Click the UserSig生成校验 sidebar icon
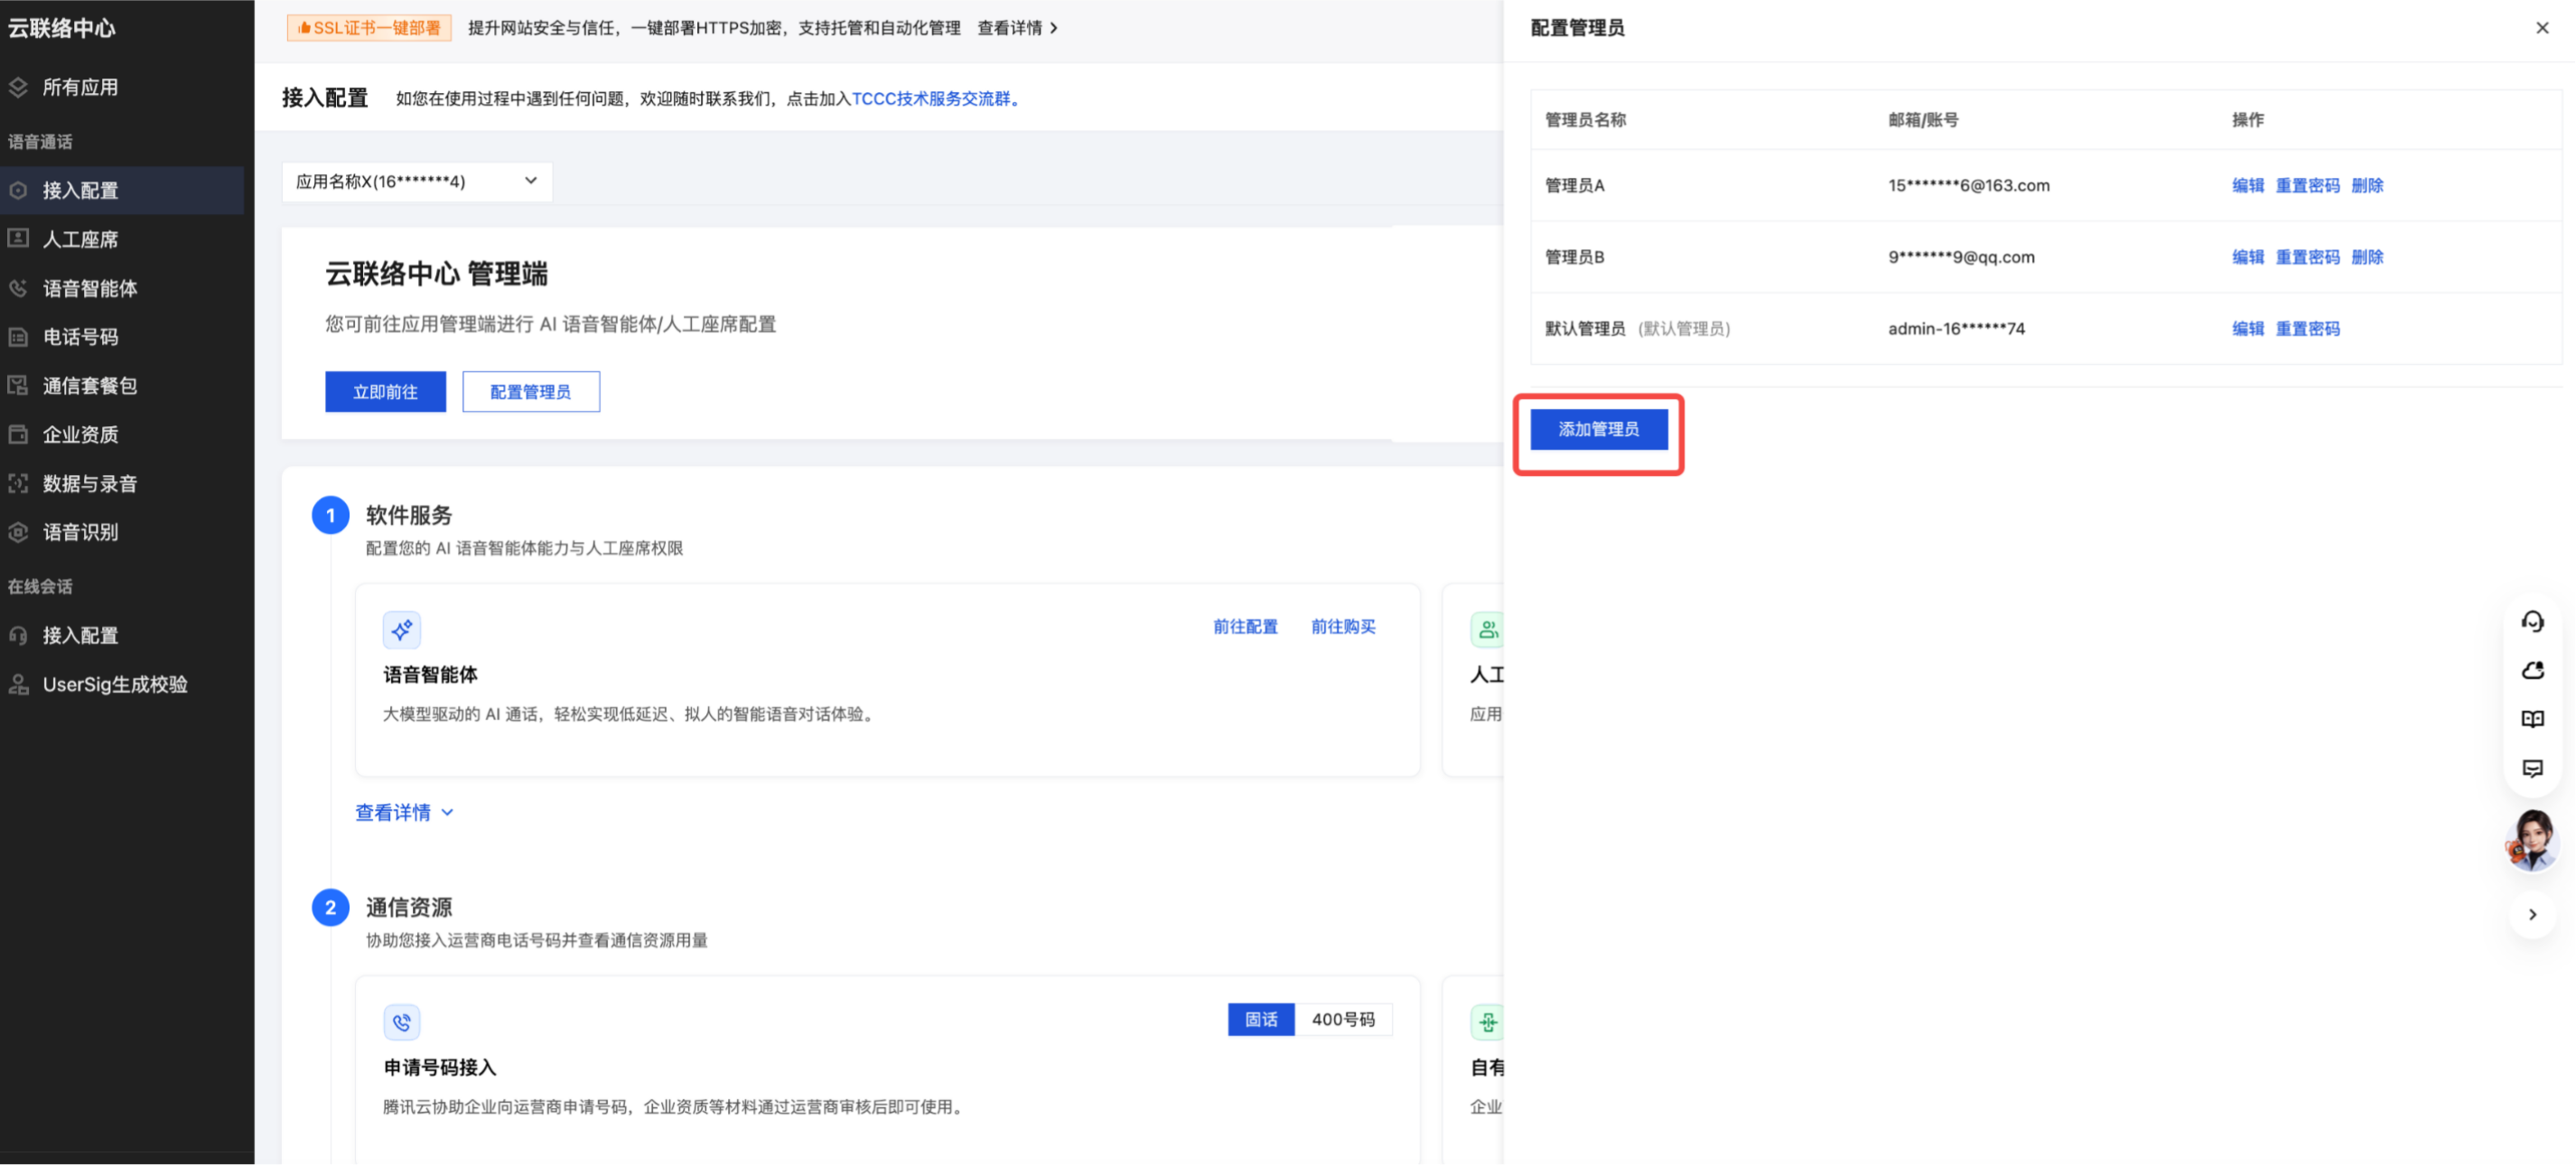This screenshot has width=2576, height=1165. (18, 684)
